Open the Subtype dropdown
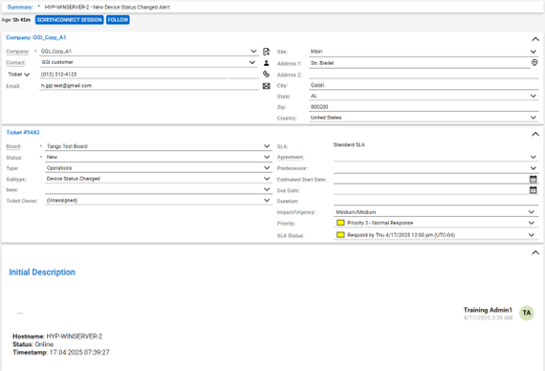 tap(267, 179)
